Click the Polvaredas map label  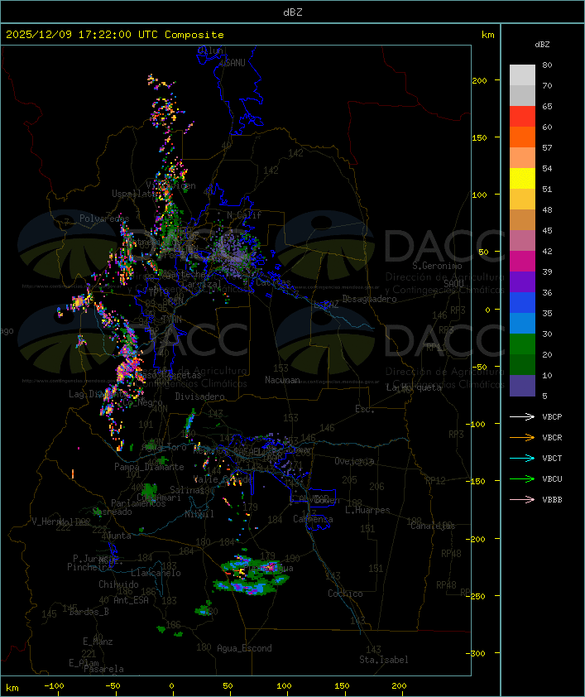click(104, 219)
